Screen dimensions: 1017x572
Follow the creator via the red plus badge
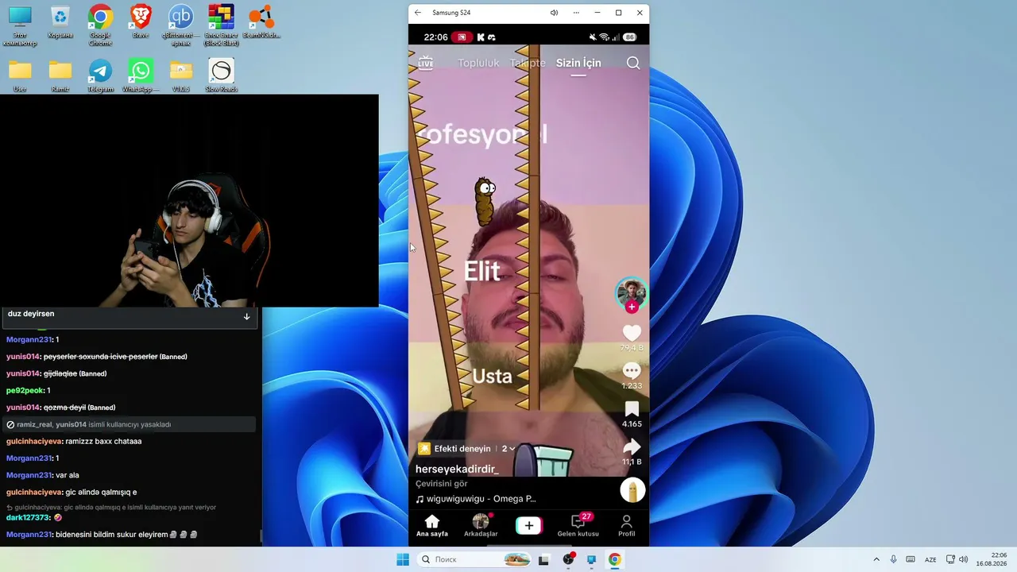(x=632, y=307)
